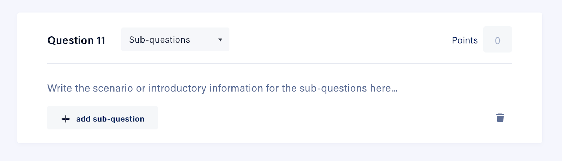The height and width of the screenshot is (161, 562).
Task: Click the add sub-question button
Action: coord(103,117)
